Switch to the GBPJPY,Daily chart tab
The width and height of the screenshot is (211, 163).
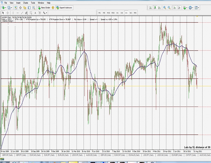[21, 155]
